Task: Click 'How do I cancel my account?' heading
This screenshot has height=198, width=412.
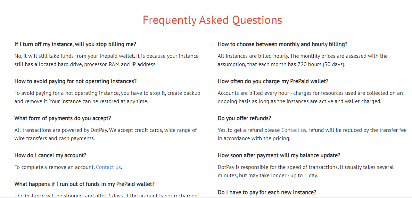Action: tap(50, 155)
